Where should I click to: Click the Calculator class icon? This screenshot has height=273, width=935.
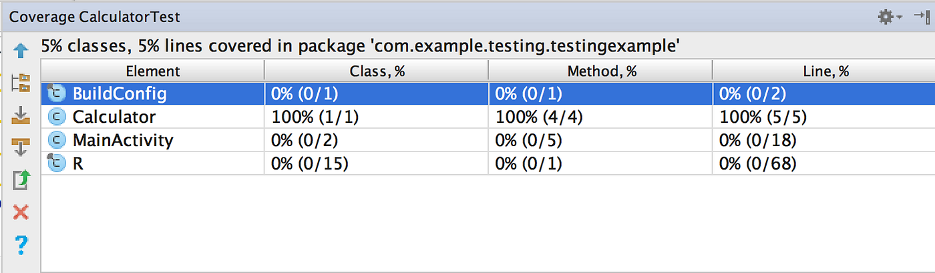click(x=57, y=117)
